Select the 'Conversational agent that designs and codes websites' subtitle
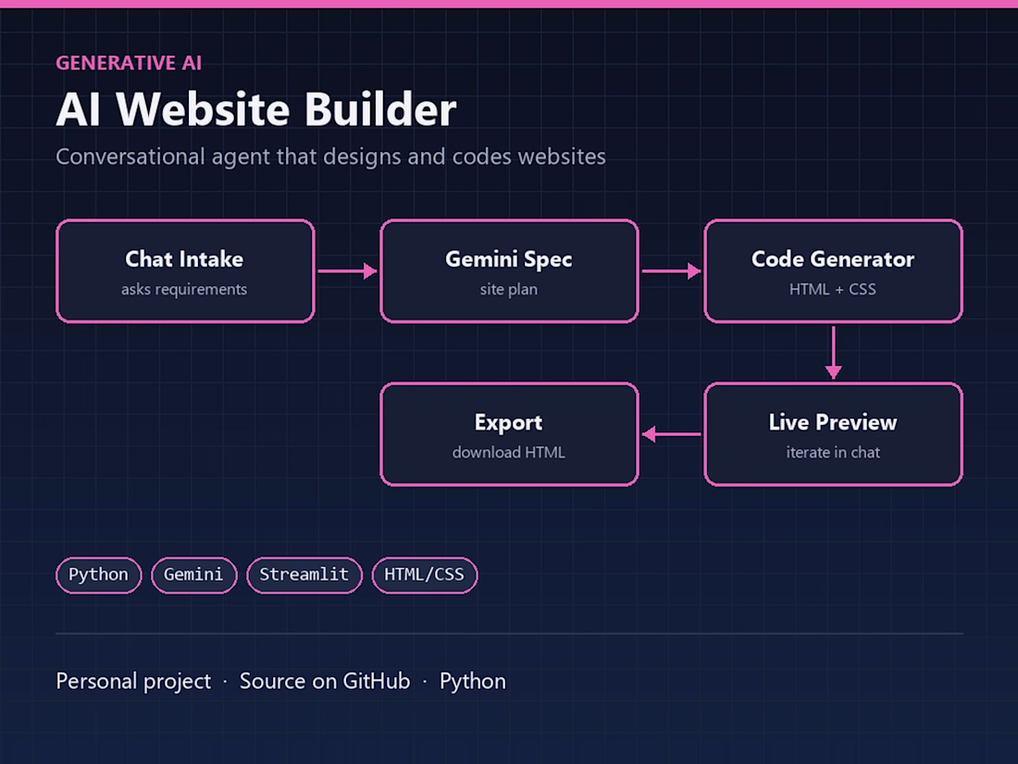The width and height of the screenshot is (1018, 764). click(330, 157)
